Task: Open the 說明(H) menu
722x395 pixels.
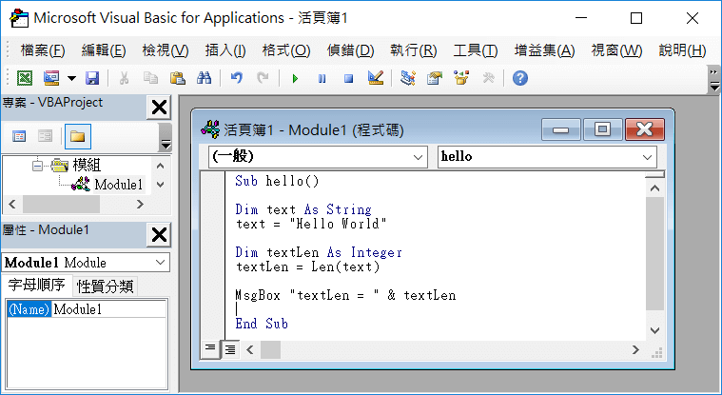Action: coord(682,50)
